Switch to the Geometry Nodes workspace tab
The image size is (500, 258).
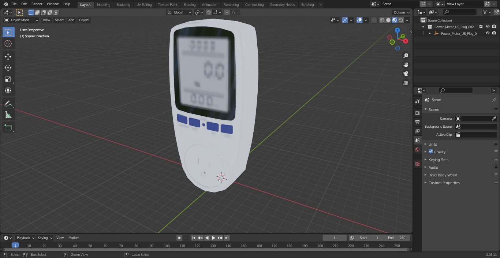[282, 4]
